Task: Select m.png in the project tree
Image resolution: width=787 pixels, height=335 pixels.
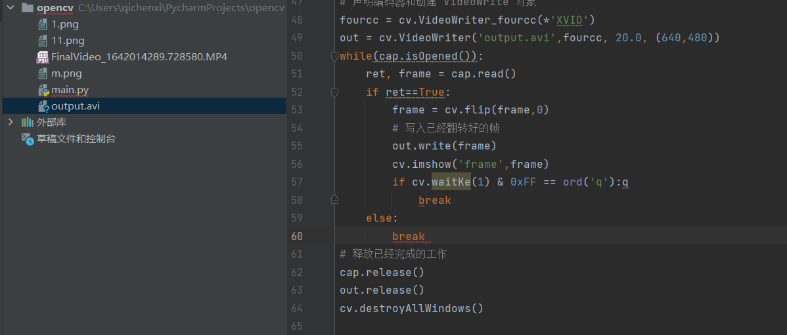Action: [66, 73]
